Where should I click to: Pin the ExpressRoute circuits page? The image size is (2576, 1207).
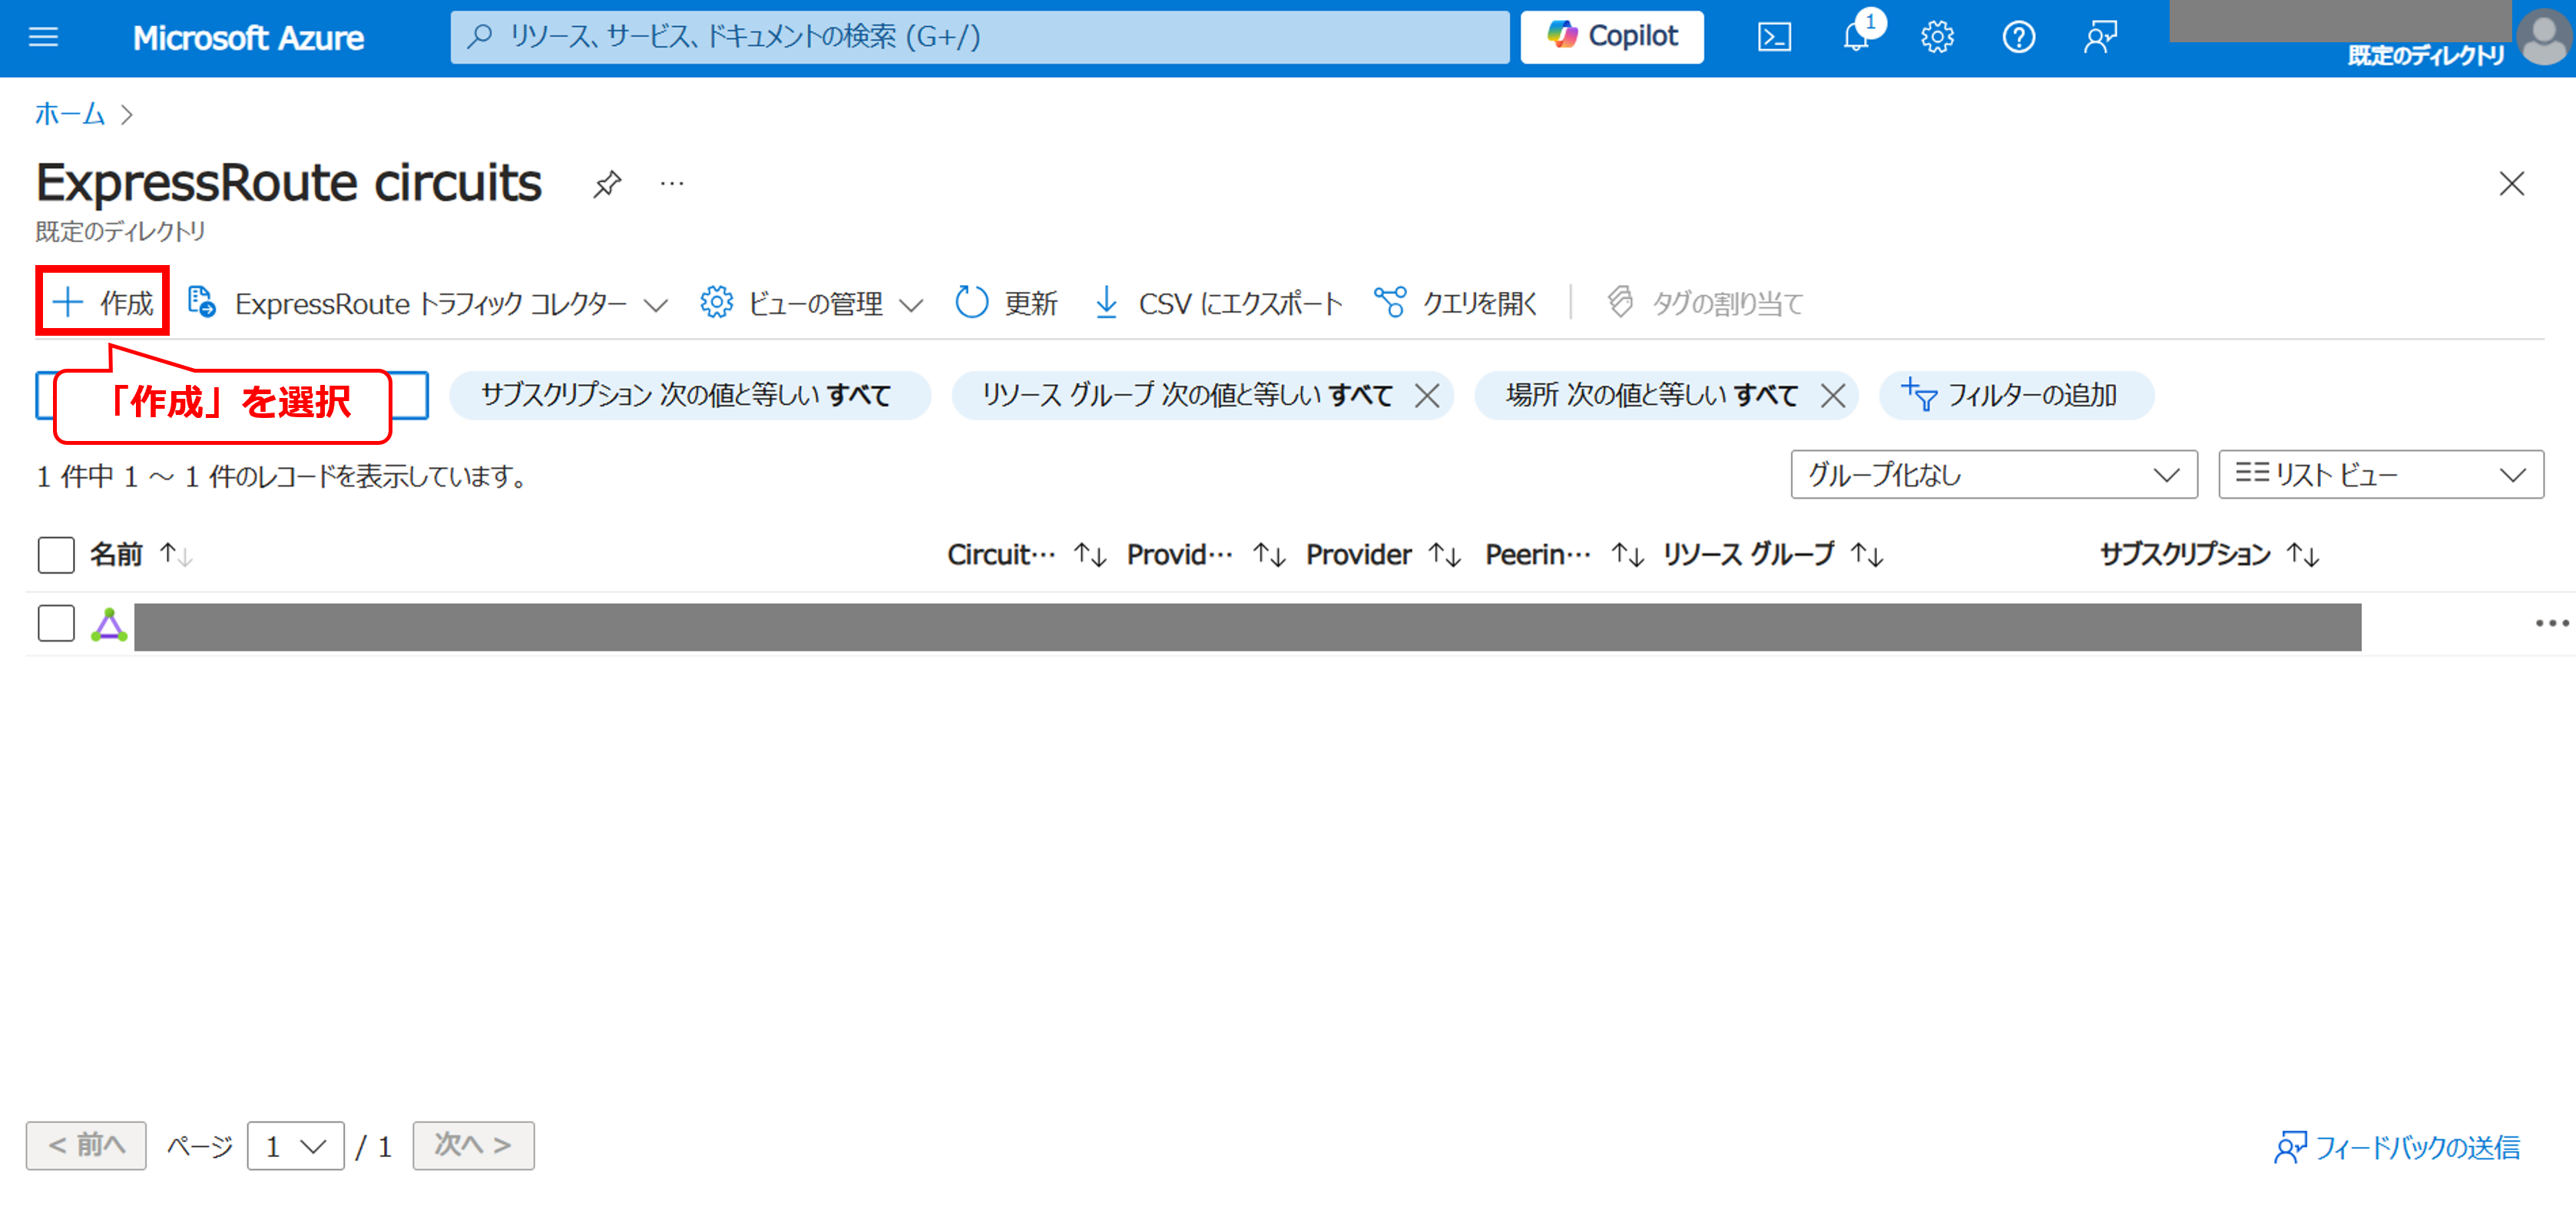click(x=606, y=184)
